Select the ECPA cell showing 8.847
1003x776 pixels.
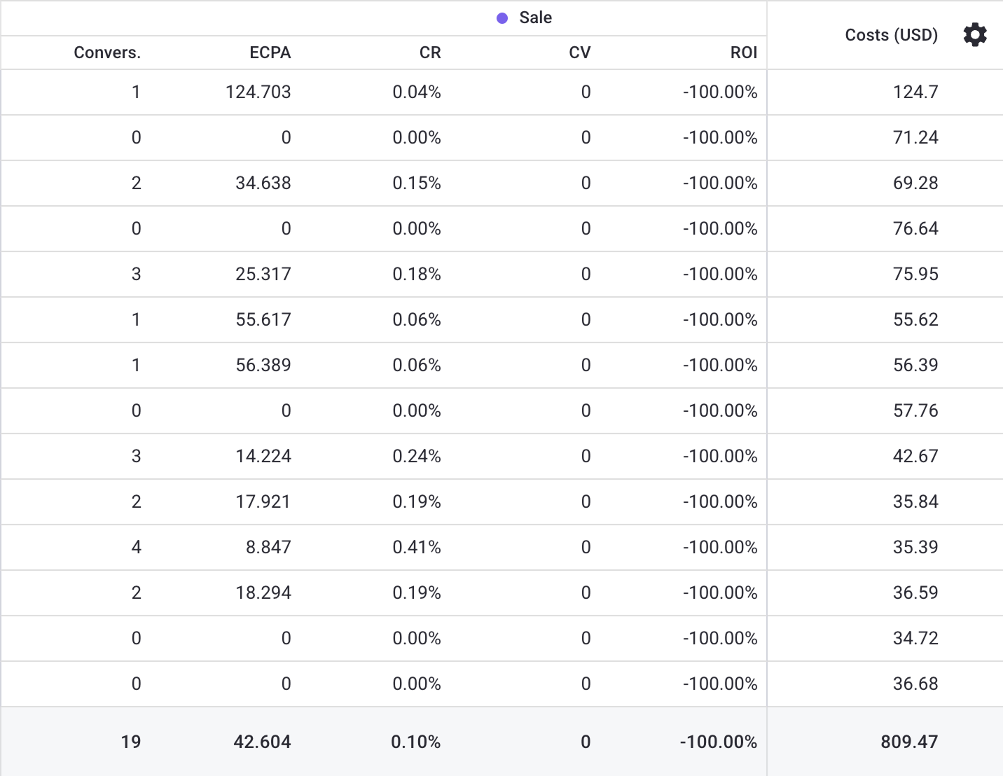(268, 548)
